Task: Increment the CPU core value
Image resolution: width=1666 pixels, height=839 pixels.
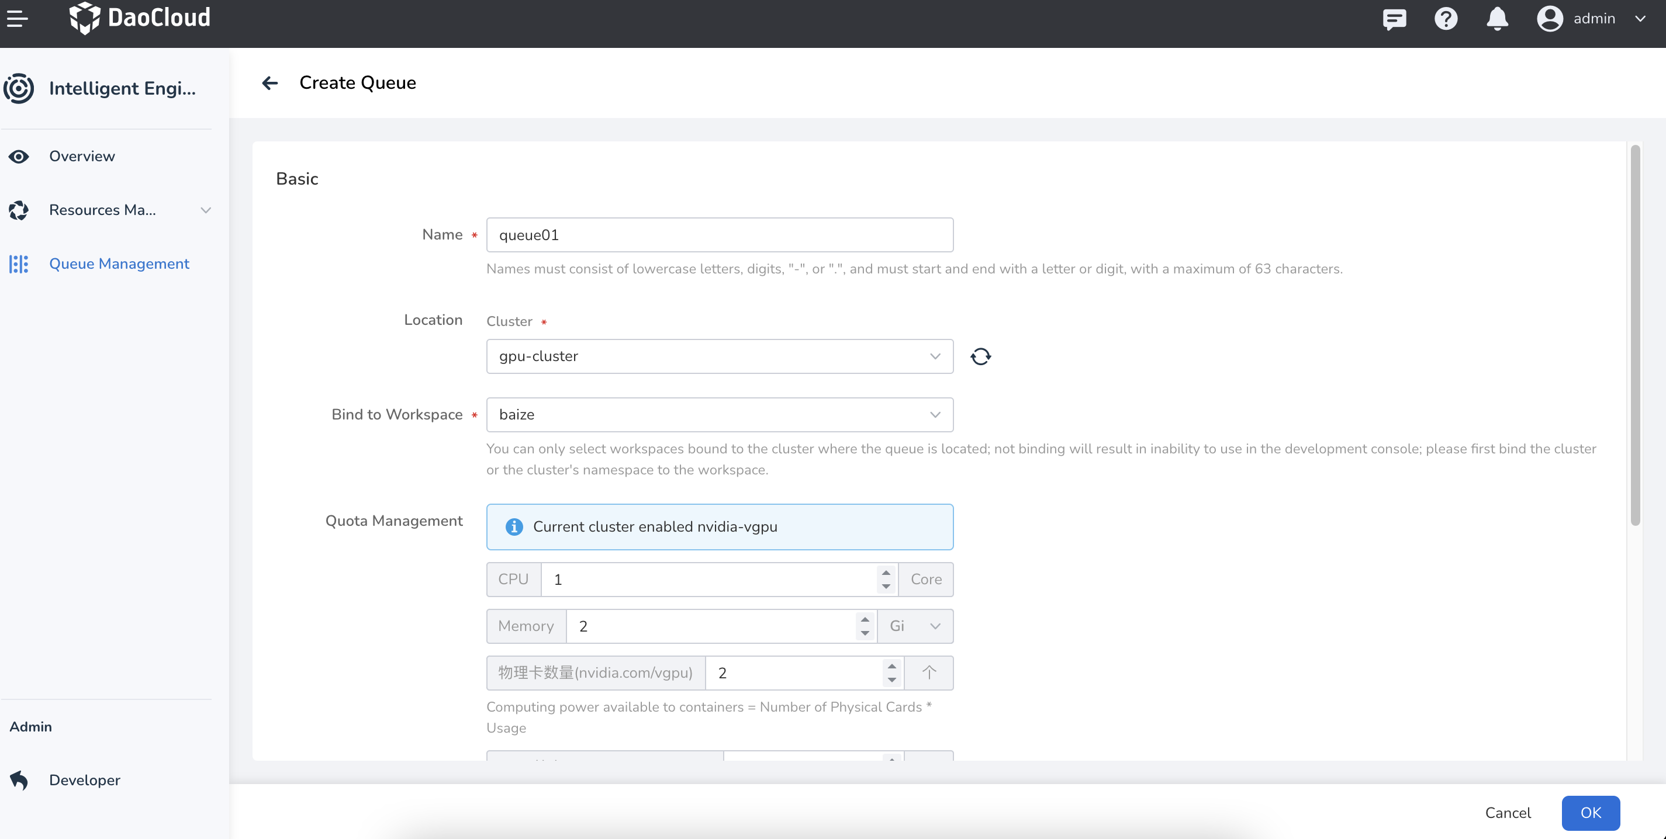Action: pos(886,573)
